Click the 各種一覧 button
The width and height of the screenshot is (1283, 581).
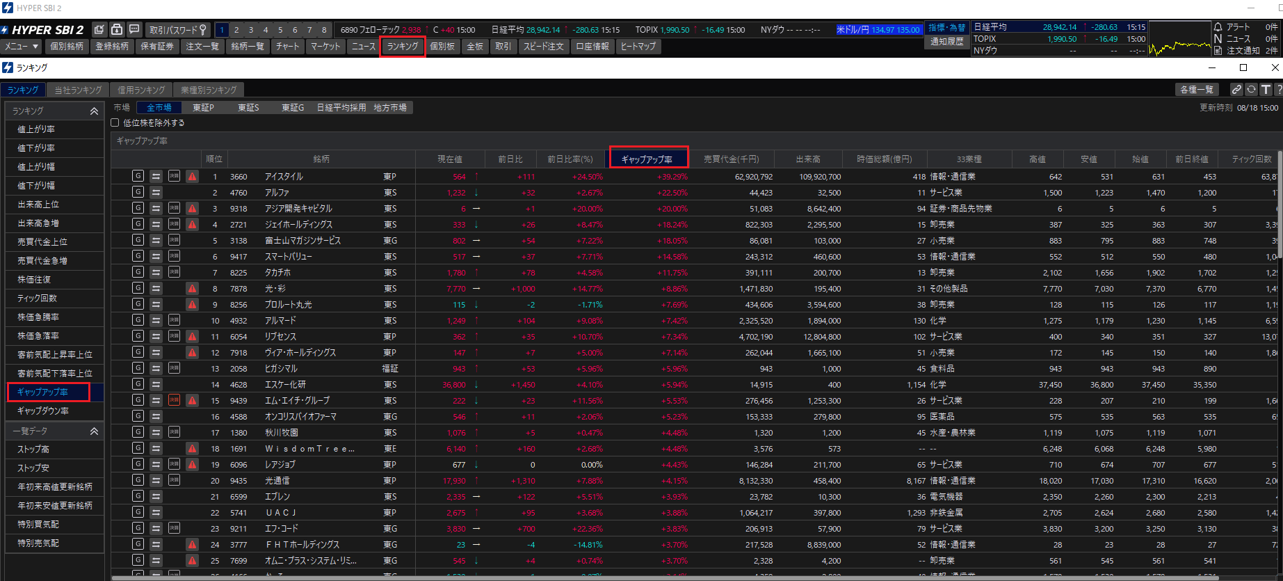pyautogui.click(x=1196, y=90)
